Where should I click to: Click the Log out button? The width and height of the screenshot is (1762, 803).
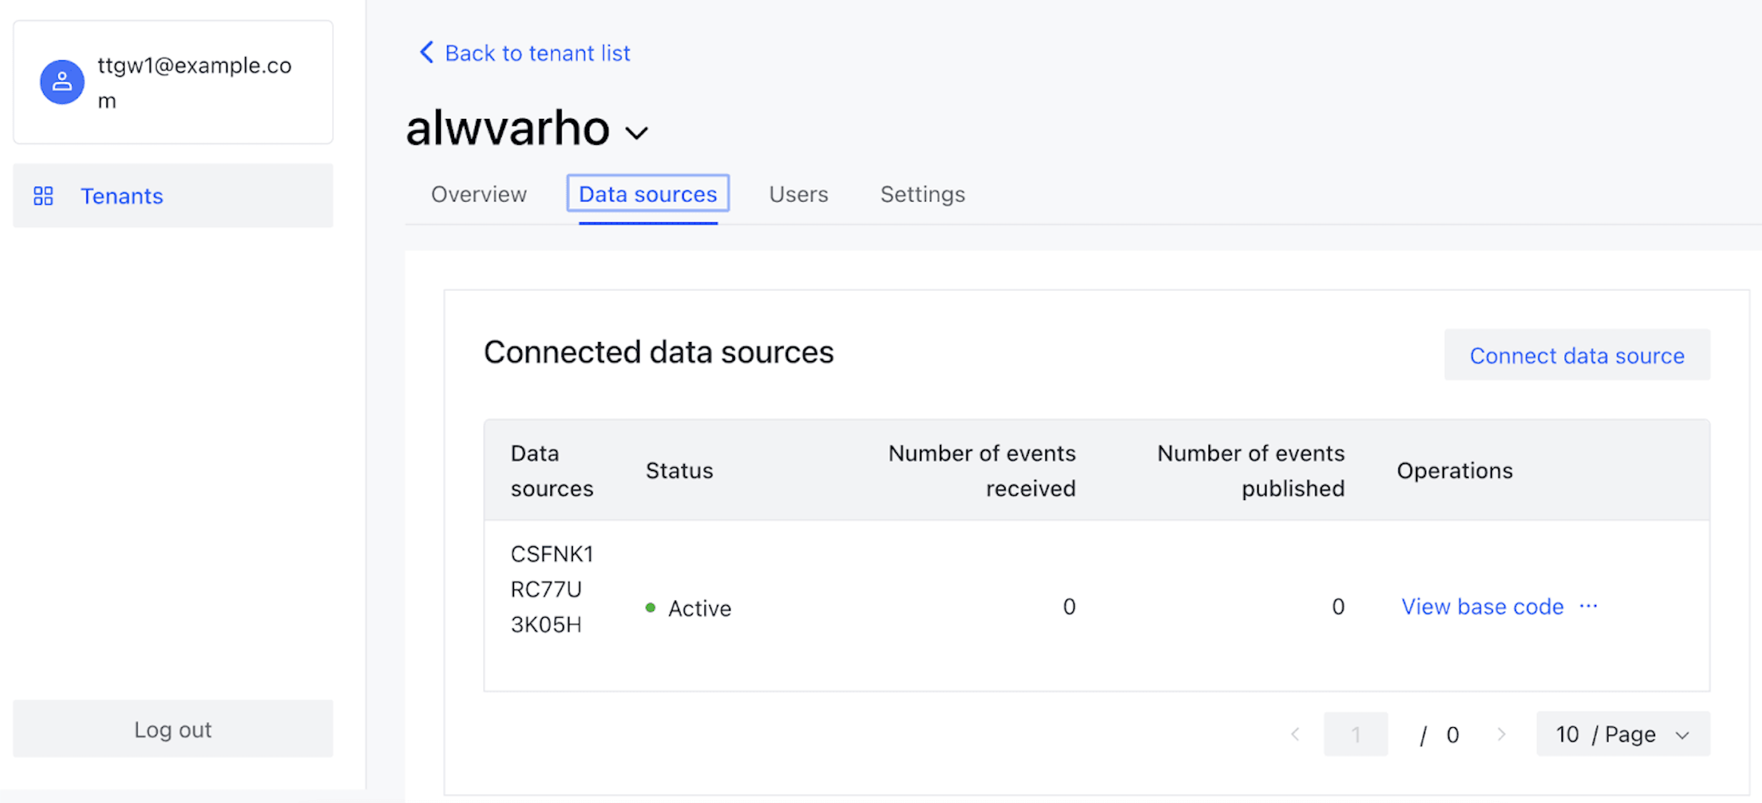click(x=173, y=729)
